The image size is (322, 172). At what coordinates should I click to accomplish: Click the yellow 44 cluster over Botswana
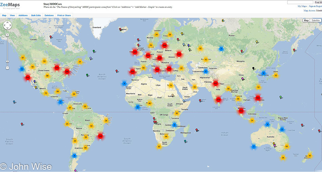(x=166, y=137)
